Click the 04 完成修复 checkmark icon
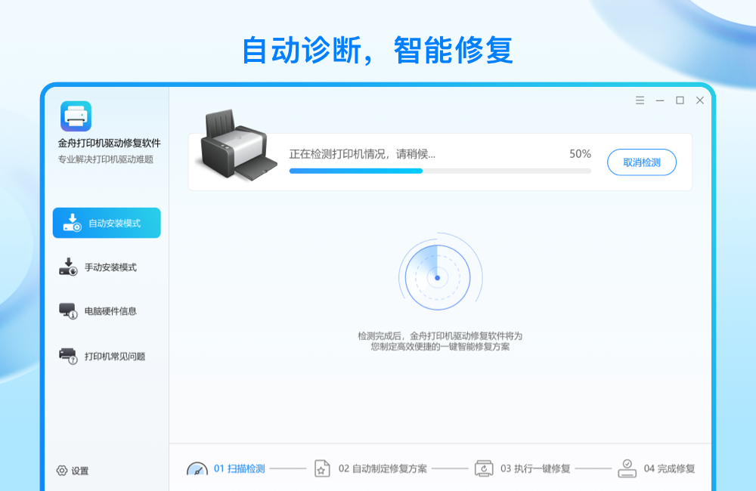 tap(626, 468)
